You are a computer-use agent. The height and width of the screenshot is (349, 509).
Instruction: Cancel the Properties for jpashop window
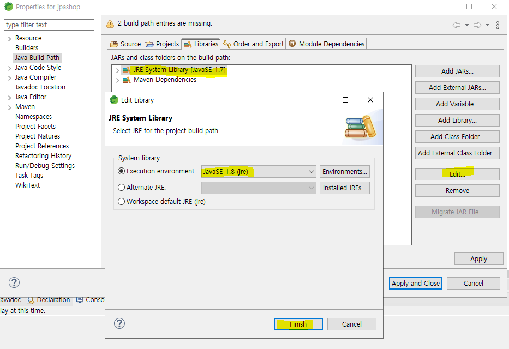click(x=474, y=283)
